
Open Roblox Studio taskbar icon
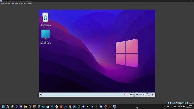(101, 107)
